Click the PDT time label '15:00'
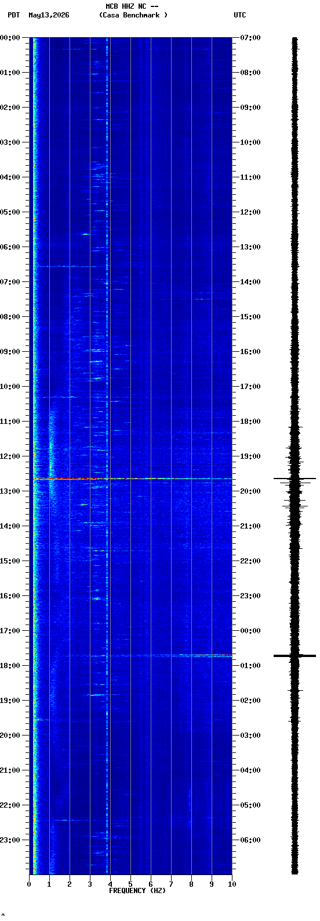The height and width of the screenshot is (921, 320). 10,561
